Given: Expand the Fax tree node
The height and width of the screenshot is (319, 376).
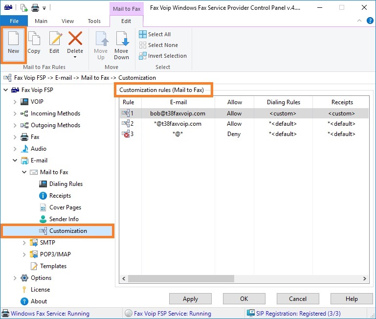Looking at the screenshot, I should pos(15,137).
